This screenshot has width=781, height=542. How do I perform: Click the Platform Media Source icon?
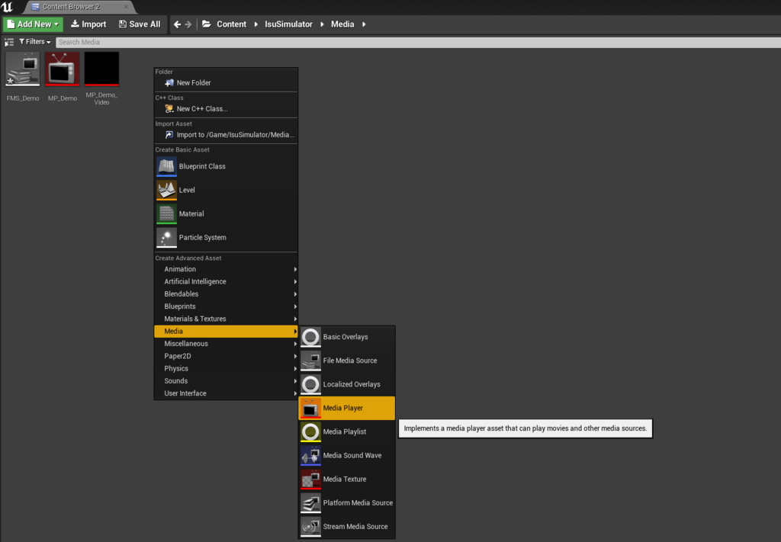tap(310, 502)
